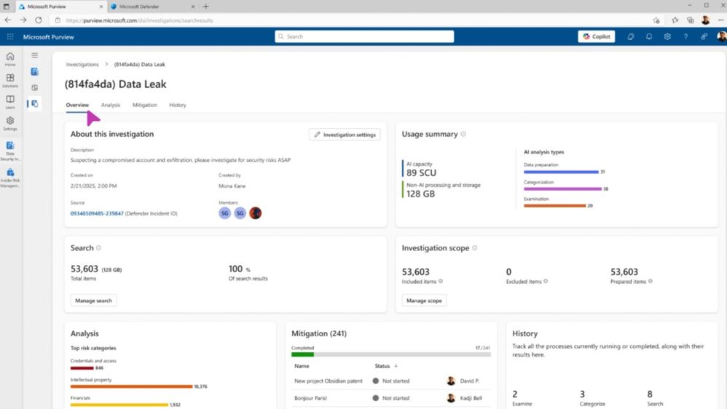Click assignee David P.
This screenshot has width=727, height=409.
pyautogui.click(x=470, y=381)
